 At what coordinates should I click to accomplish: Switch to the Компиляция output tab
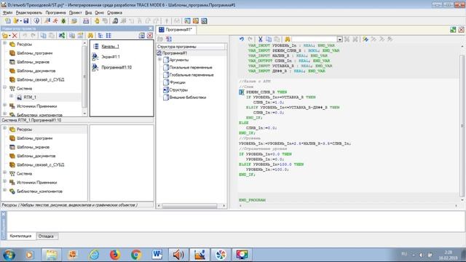click(20, 236)
